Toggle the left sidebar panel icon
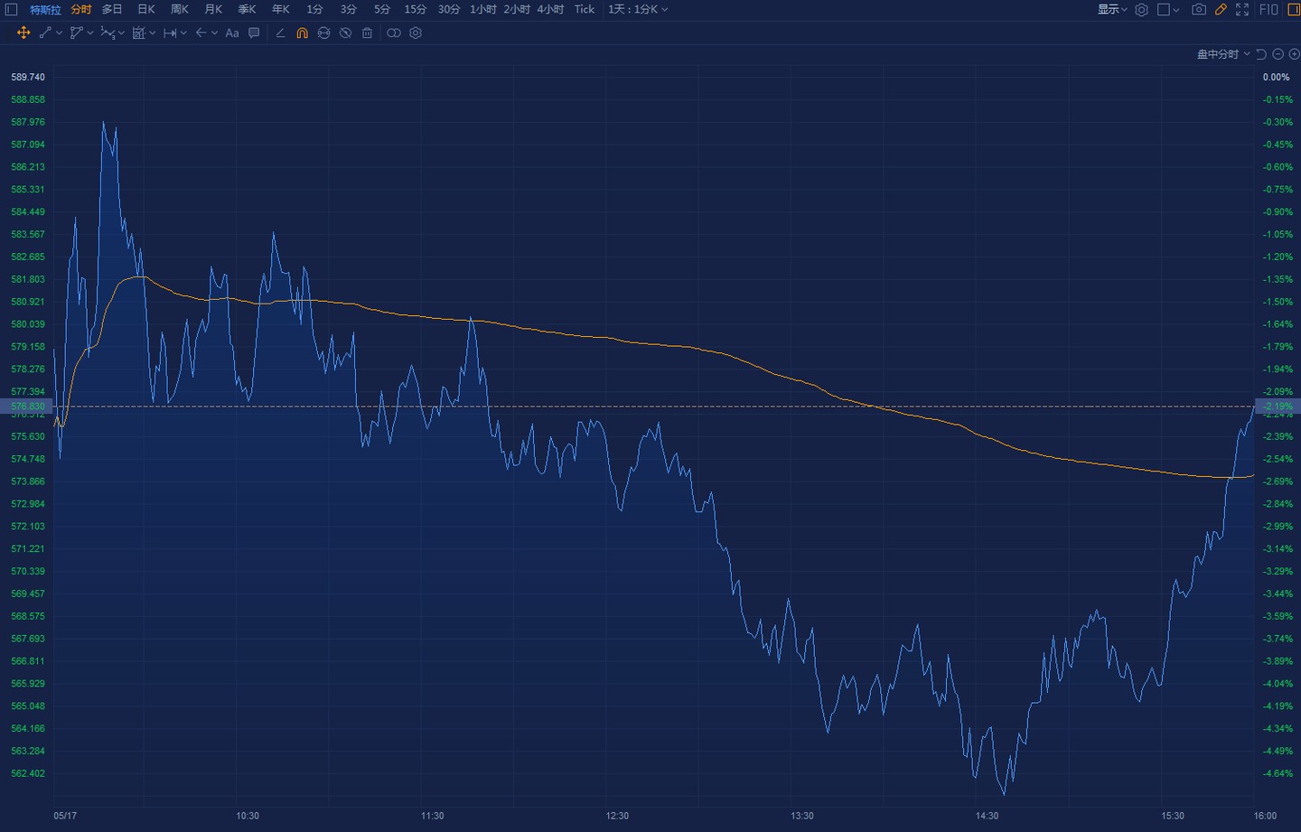 [x=12, y=10]
